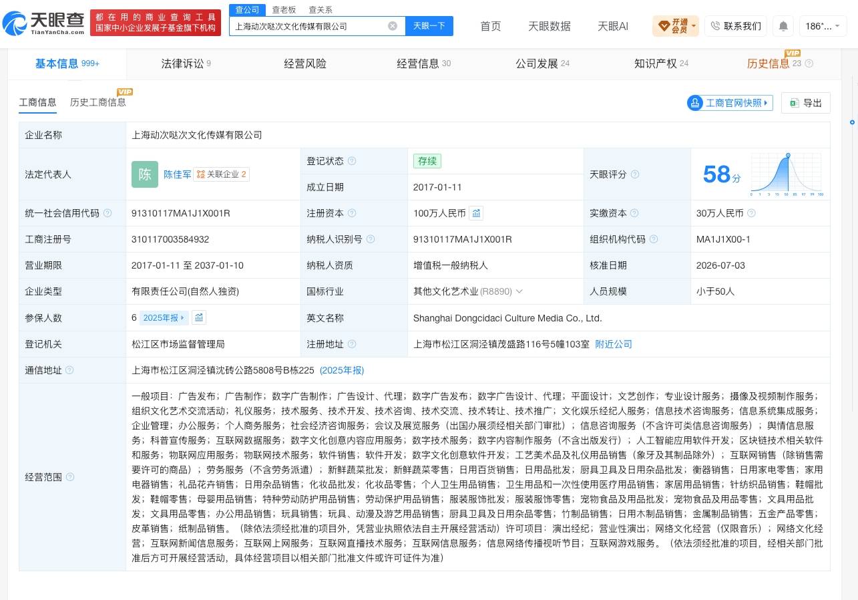The image size is (858, 600).
Task: Click help icon beside 注册地址
Action: tap(352, 344)
